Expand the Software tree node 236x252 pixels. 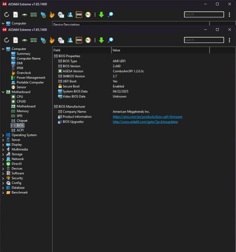click(x=3, y=173)
